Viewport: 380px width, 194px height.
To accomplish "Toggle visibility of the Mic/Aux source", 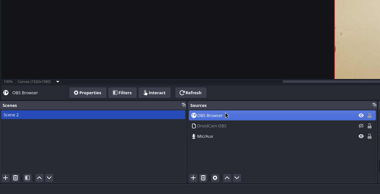I will [x=361, y=136].
